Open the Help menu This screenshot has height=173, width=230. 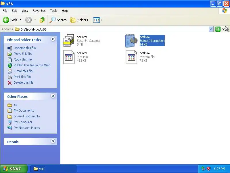pyautogui.click(x=65, y=11)
